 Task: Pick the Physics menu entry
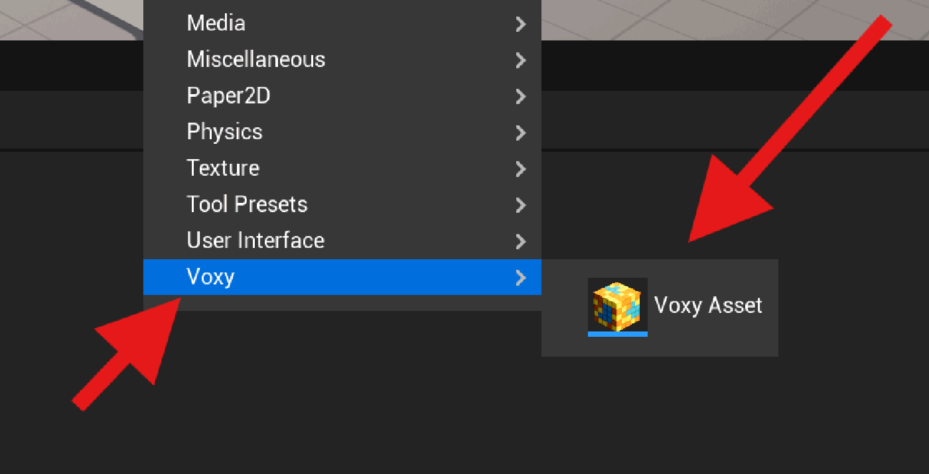coord(224,132)
